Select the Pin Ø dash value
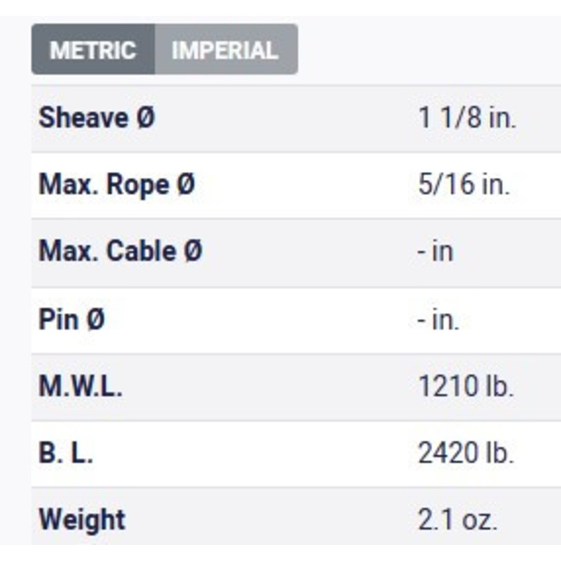The height and width of the screenshot is (561, 561). pos(438,320)
